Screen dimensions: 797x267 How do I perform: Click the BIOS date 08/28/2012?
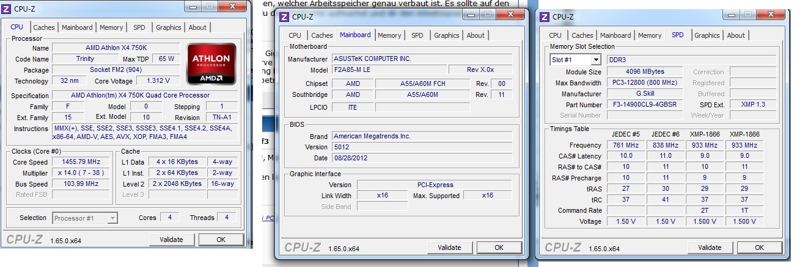pyautogui.click(x=421, y=158)
